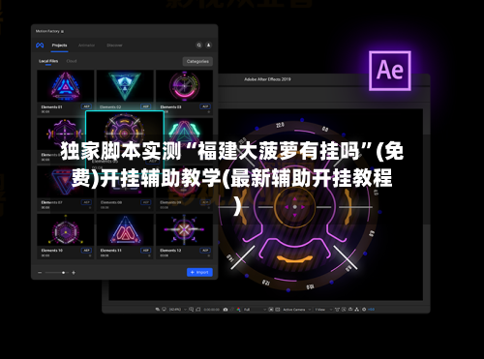Decrease thumbnail size with minus icon
Viewport: 484px width, 359px height.
(x=40, y=273)
